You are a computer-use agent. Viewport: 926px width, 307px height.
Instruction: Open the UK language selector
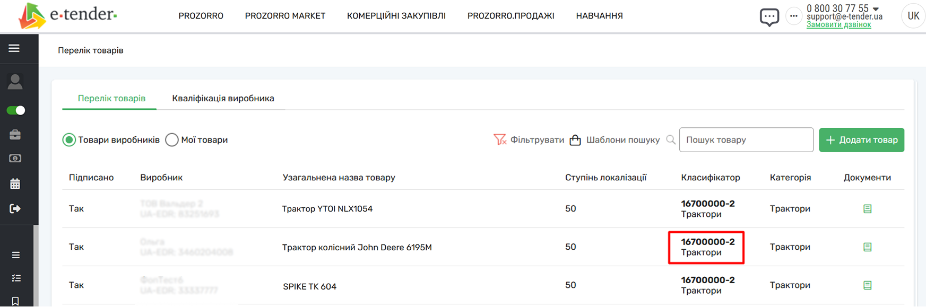pos(913,16)
